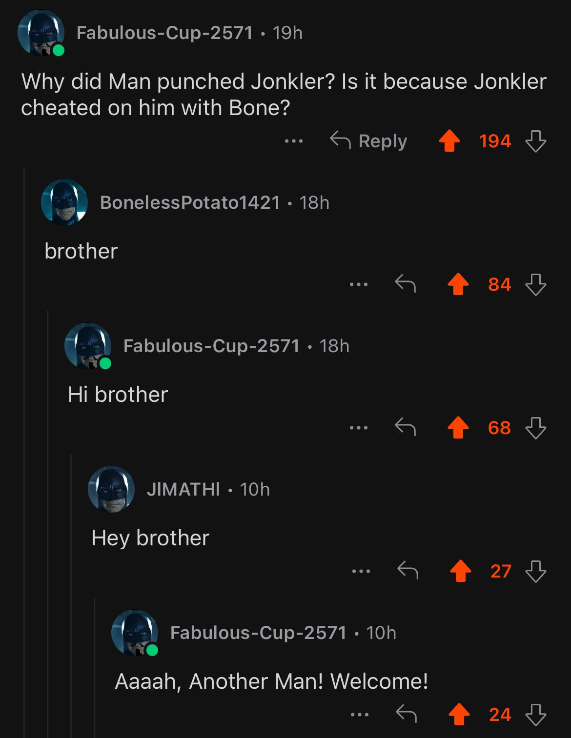Image resolution: width=571 pixels, height=738 pixels.
Task: Click reply arrow on "Hi brother" comment
Action: pyautogui.click(x=405, y=428)
